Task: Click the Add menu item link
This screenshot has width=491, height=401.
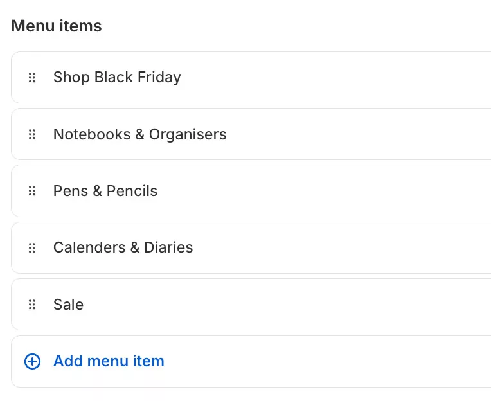Action: [x=109, y=361]
